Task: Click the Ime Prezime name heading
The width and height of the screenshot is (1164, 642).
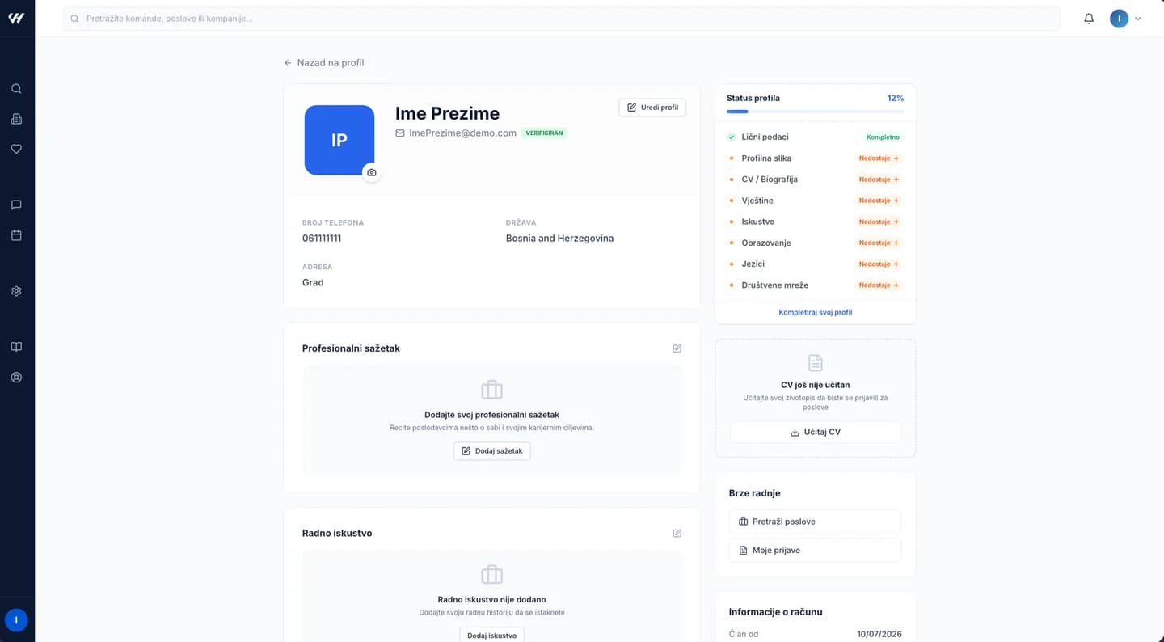Action: (447, 113)
